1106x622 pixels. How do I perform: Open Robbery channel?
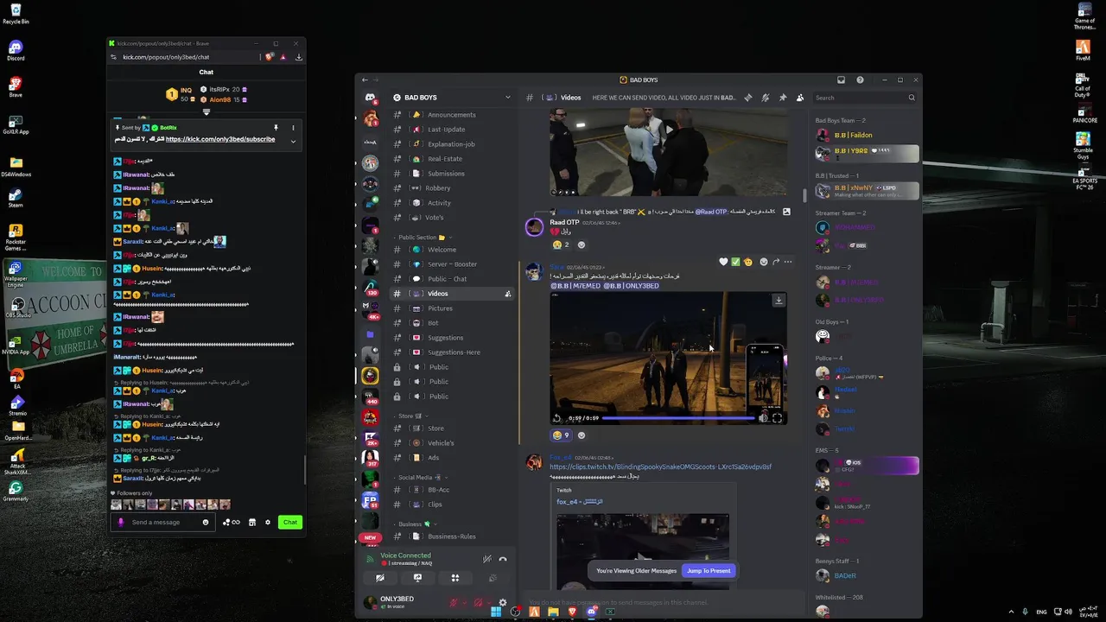coord(451,187)
